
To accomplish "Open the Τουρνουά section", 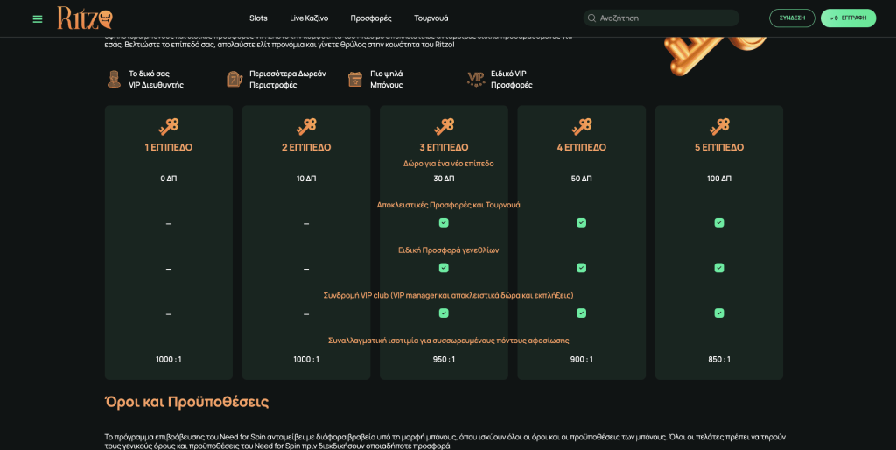I will 431,18.
